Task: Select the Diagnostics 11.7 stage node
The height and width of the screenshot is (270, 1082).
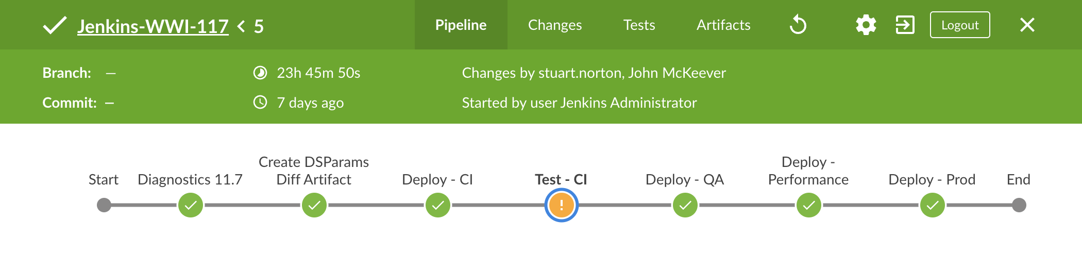Action: (x=191, y=205)
